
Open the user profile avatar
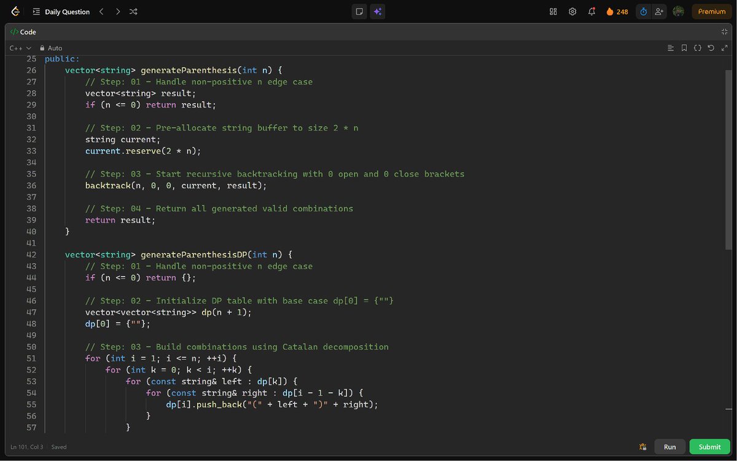[x=679, y=12]
